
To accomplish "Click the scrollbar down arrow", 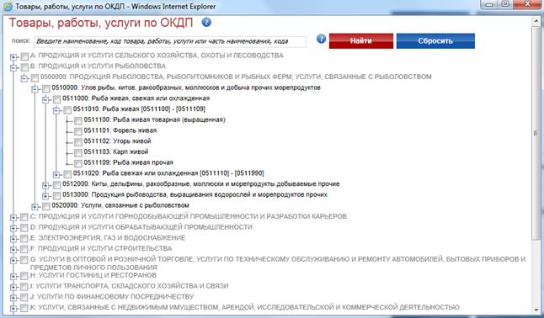I will 536,310.
